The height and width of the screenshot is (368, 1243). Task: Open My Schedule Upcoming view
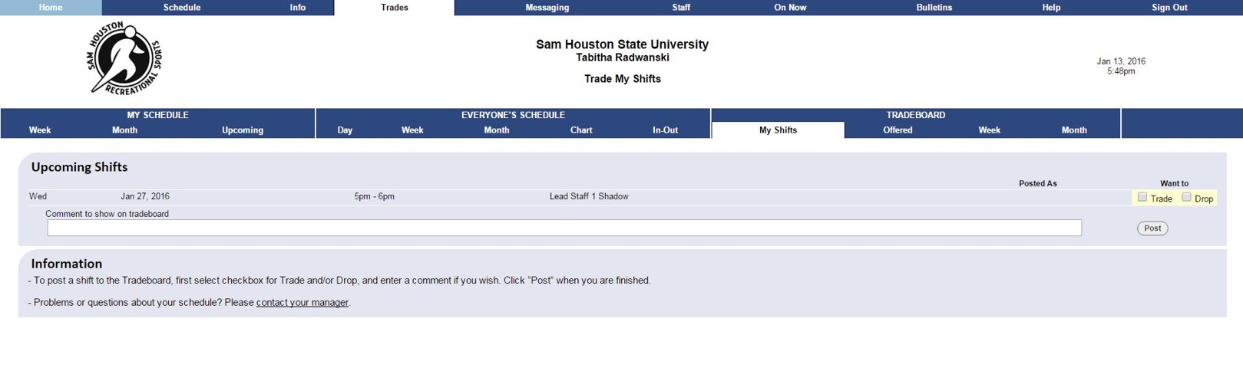tap(243, 130)
